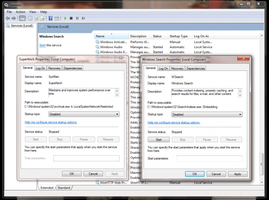Pause the service using the toolbar pause icon
The height and width of the screenshot is (200, 269).
pyautogui.click(x=77, y=18)
